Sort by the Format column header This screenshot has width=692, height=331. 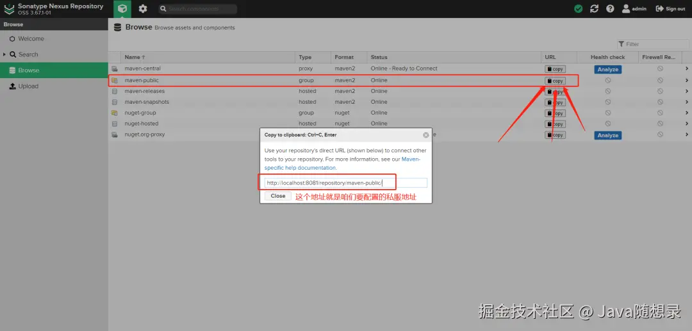coord(349,57)
